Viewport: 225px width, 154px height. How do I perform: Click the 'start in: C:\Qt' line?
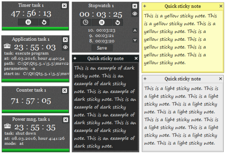[x=37, y=74]
